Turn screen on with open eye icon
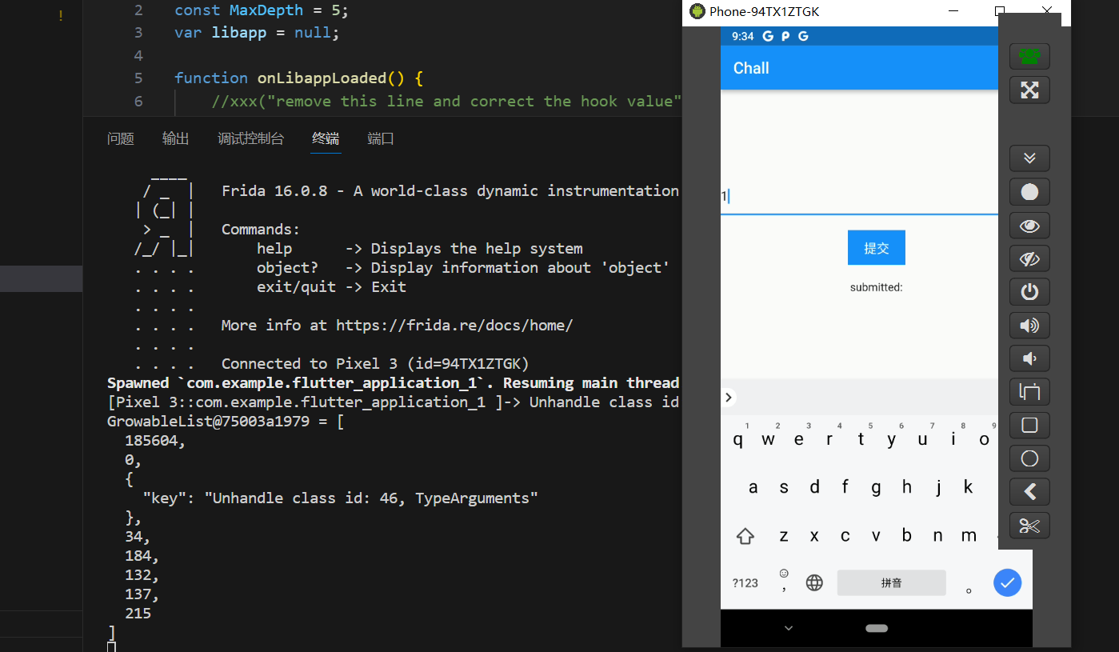The width and height of the screenshot is (1119, 652). [1029, 226]
